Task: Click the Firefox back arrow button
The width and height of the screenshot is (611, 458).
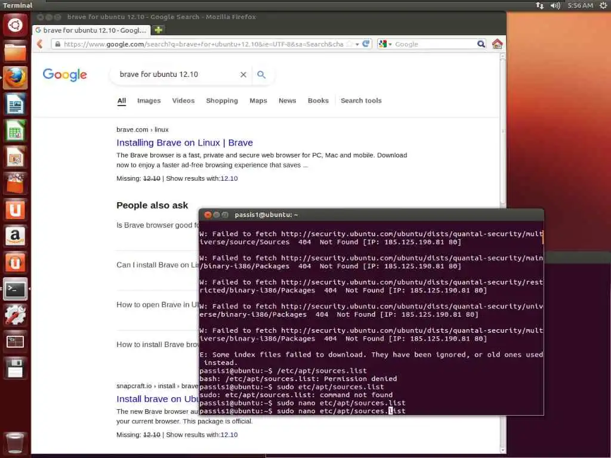Action: click(40, 44)
